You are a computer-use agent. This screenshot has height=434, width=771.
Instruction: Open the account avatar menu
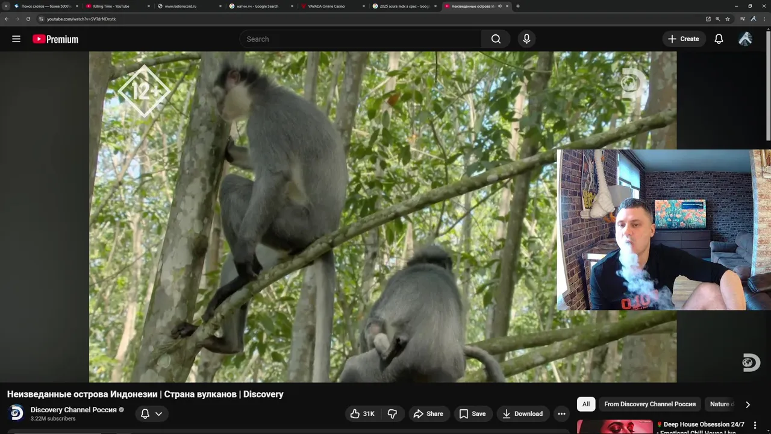point(745,39)
